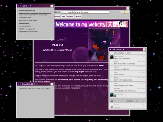Click the chatbox pop-out window icon
The image size is (163, 122).
[137, 101]
